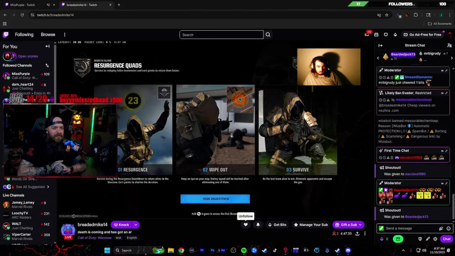Open the Twitch inbox icon

(x=376, y=34)
